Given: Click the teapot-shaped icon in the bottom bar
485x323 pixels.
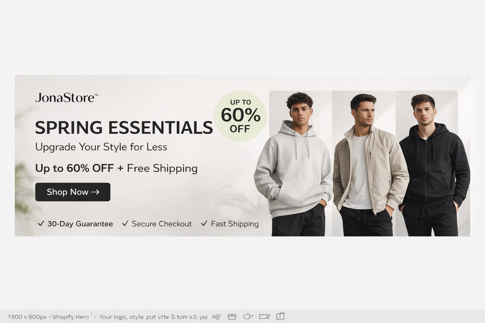Looking at the screenshot, I should [248, 316].
